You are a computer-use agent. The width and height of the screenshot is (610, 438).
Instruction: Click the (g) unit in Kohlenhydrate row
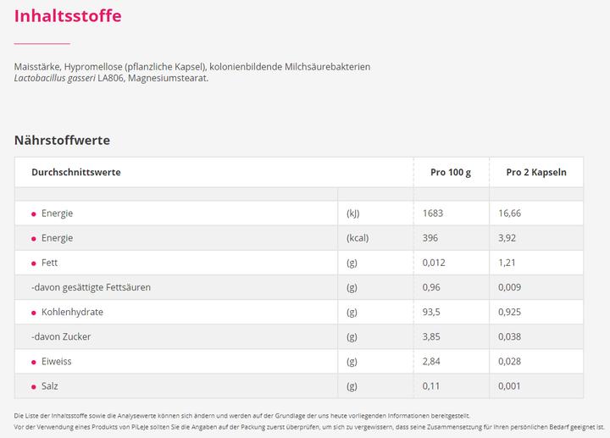352,313
